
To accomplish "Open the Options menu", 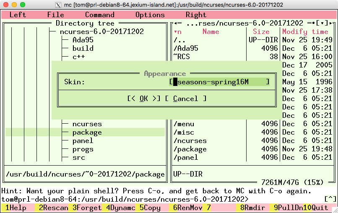I will pos(150,15).
